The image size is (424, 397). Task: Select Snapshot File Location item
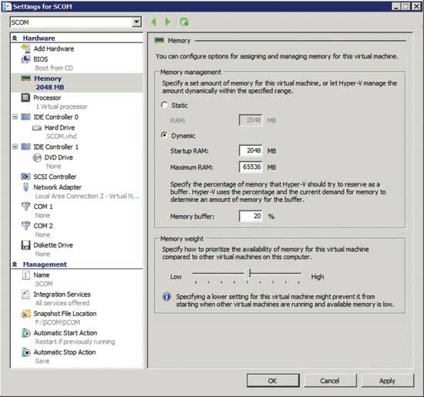[x=65, y=314]
